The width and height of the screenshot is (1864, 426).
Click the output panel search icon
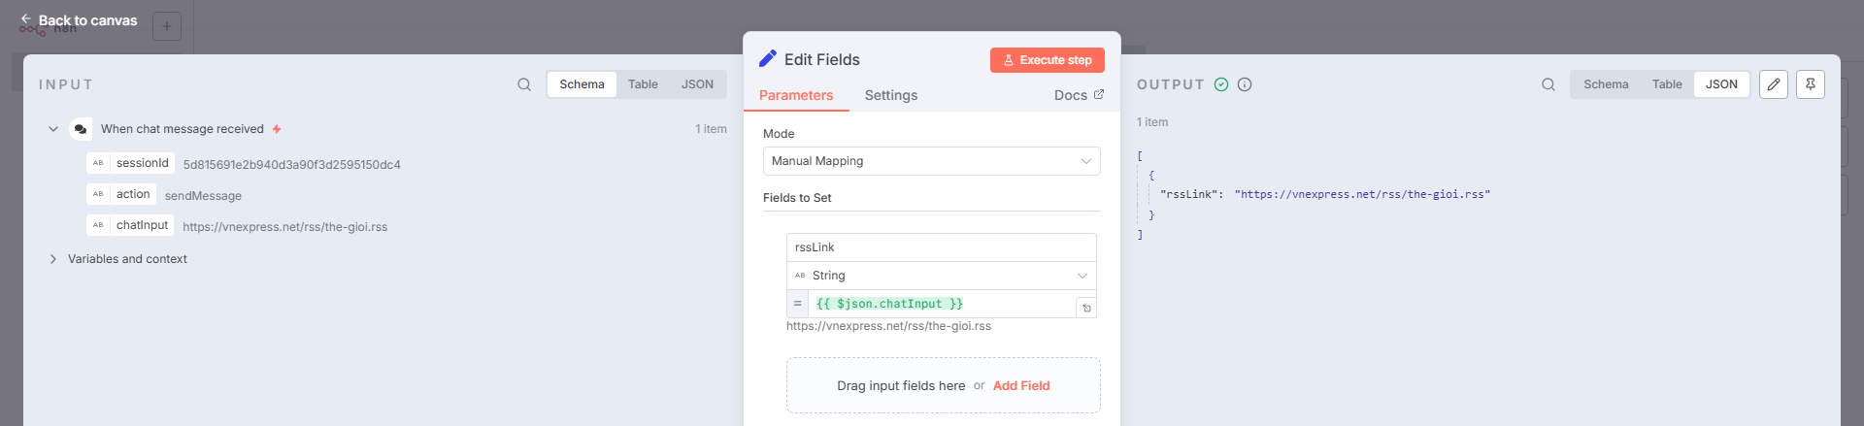pos(1548,84)
